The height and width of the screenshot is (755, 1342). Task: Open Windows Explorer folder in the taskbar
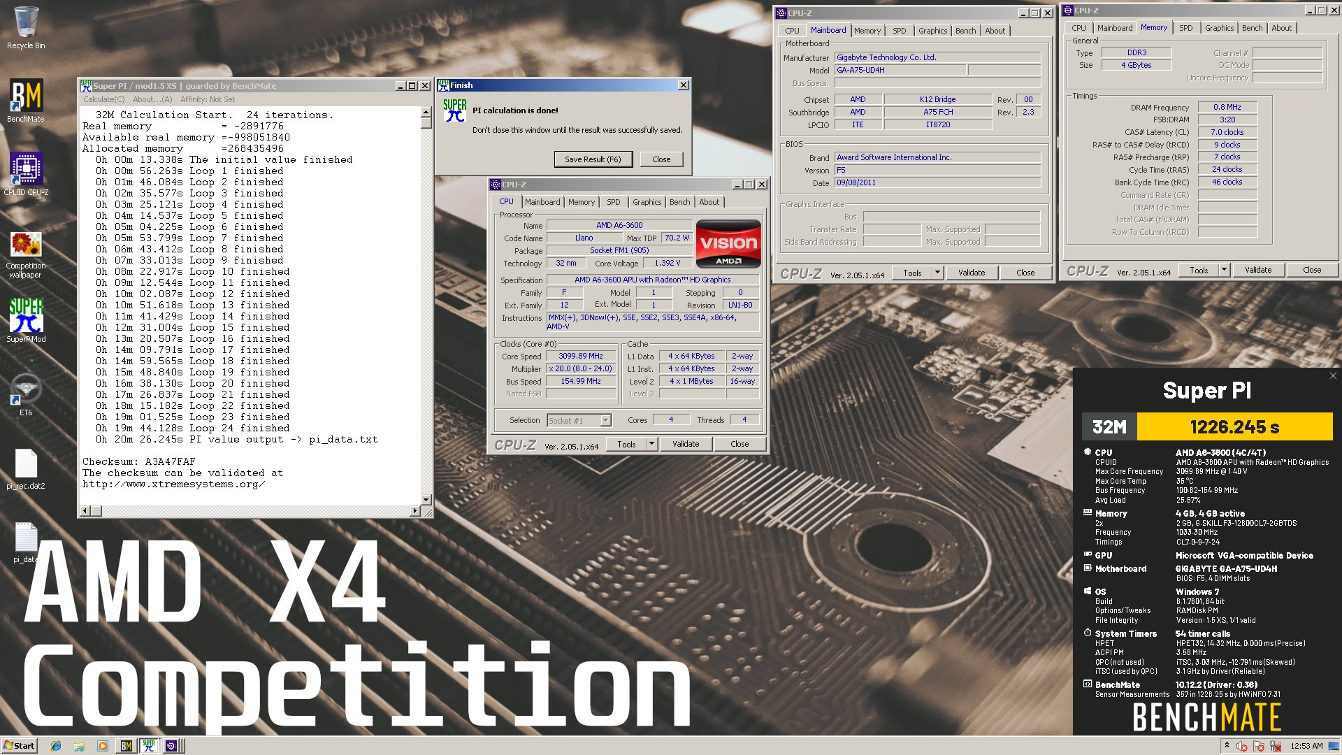pos(79,746)
